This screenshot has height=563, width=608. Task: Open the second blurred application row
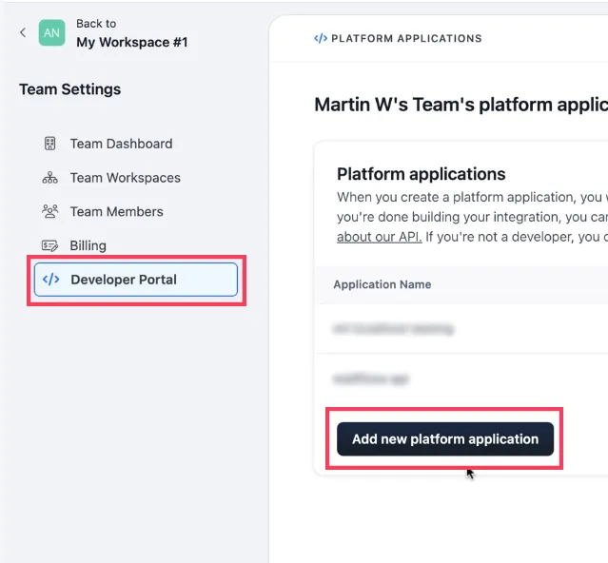coord(461,379)
